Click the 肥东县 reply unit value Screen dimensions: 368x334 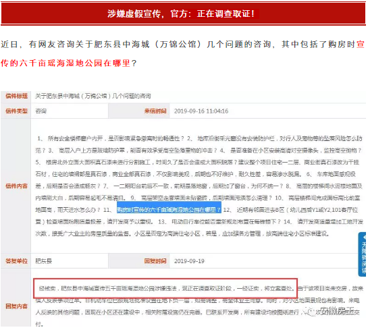tap(44, 261)
